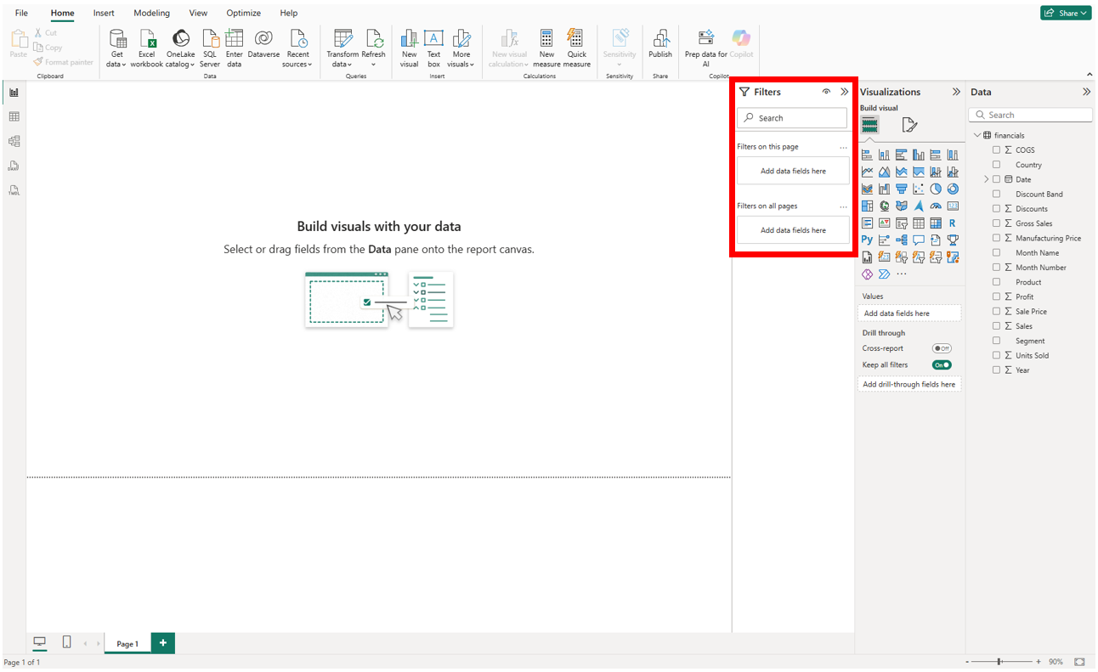This screenshot has width=1098, height=672.
Task: Select the Page 1 tab
Action: tap(127, 644)
